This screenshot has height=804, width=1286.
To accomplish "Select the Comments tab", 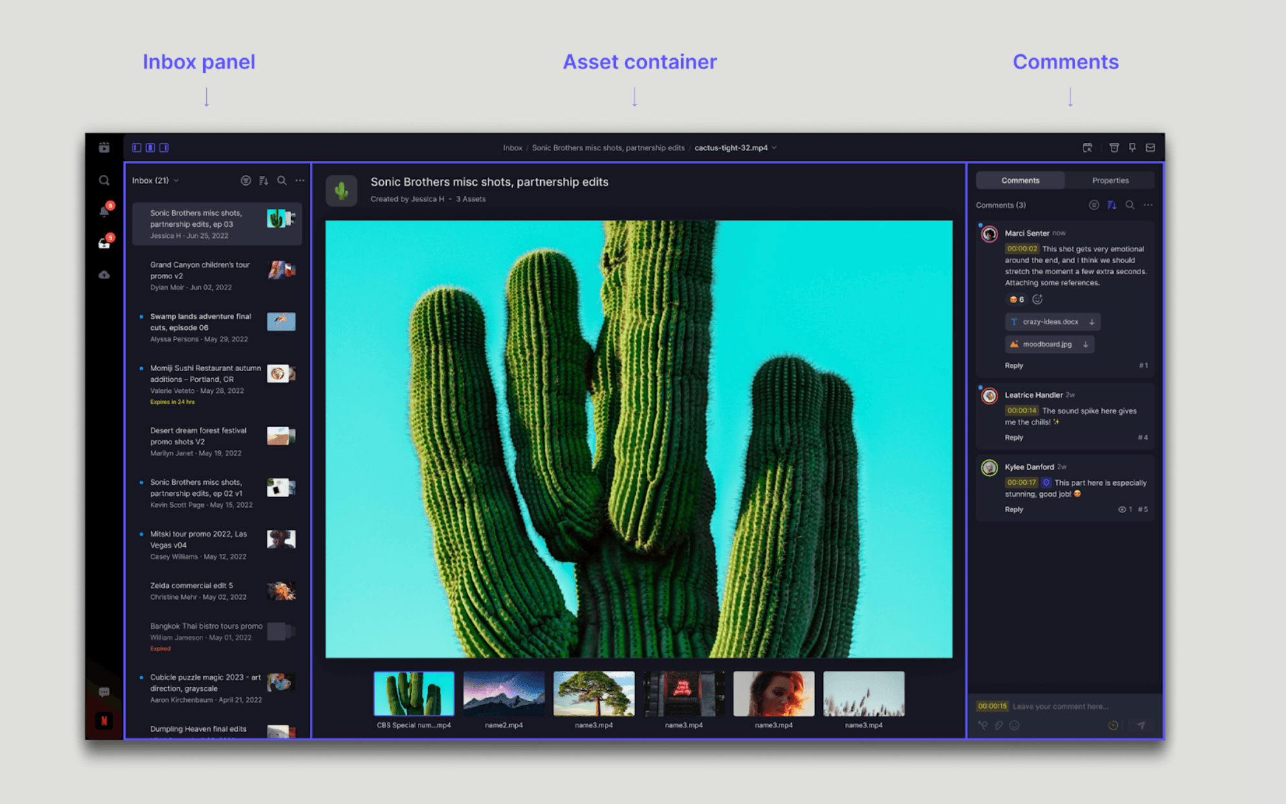I will [1020, 180].
